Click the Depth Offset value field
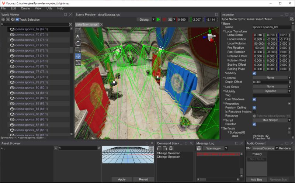The height and width of the screenshot is (183, 295). click(271, 82)
